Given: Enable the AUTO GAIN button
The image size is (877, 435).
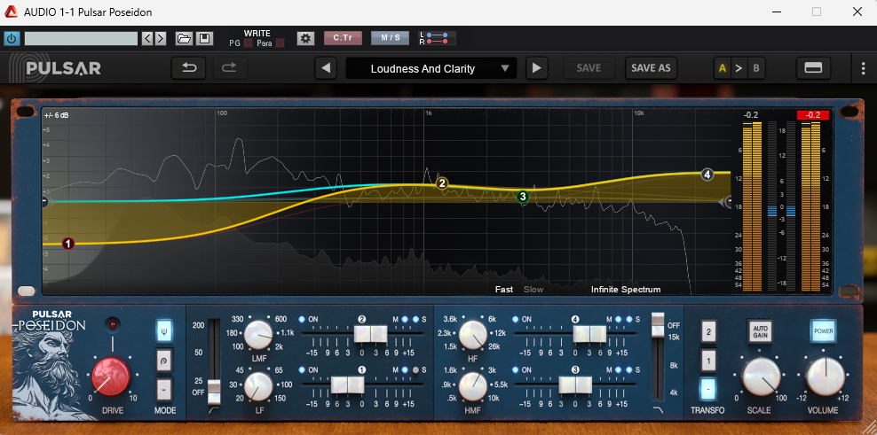Looking at the screenshot, I should [x=760, y=331].
